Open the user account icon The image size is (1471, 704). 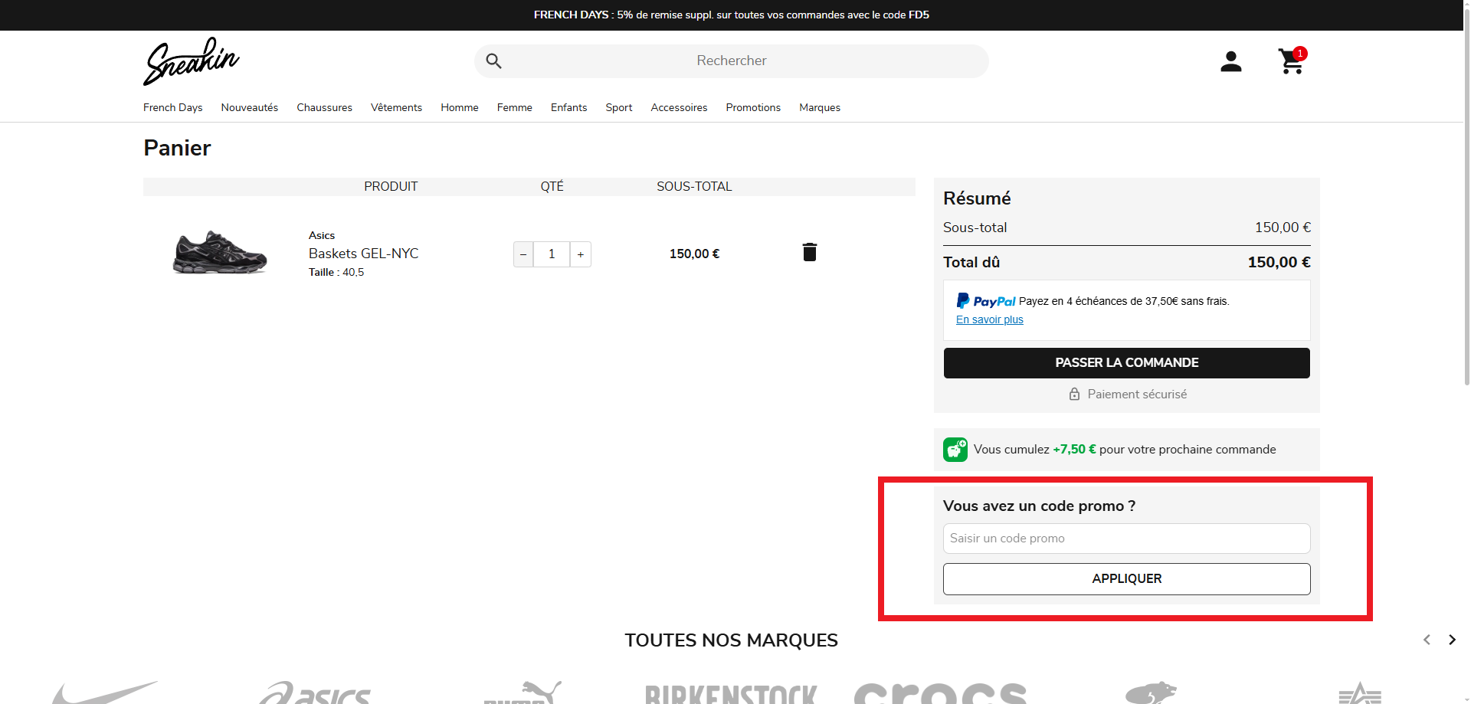(x=1230, y=61)
